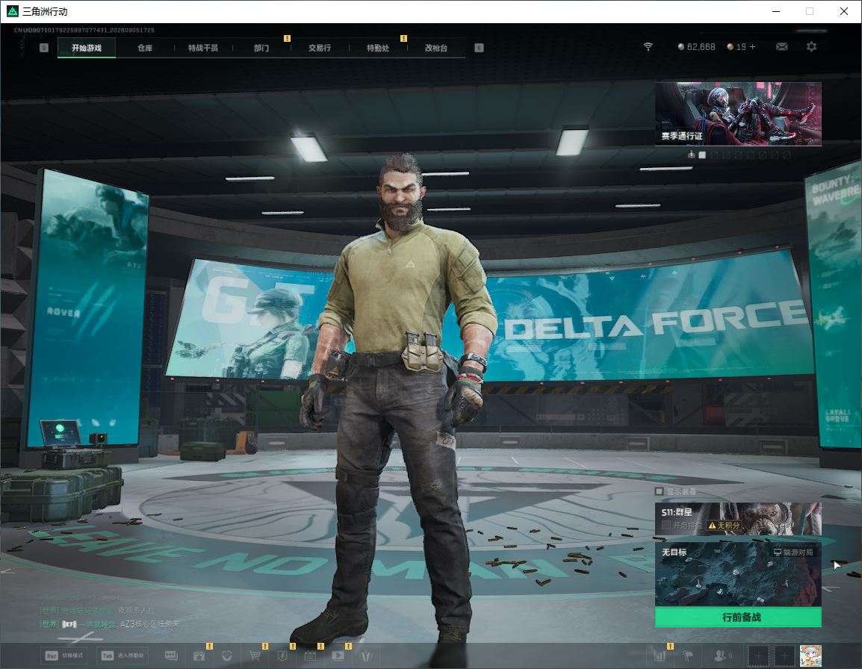862x669 pixels.
Task: Switch to the 特战干员 operators tab
Action: click(203, 48)
